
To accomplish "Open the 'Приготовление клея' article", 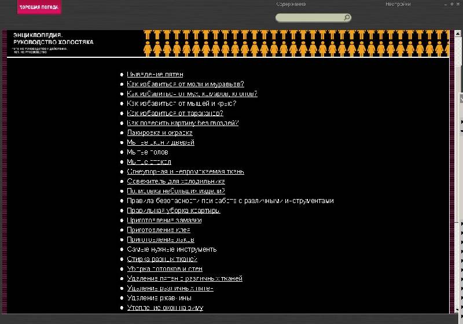I will point(159,230).
